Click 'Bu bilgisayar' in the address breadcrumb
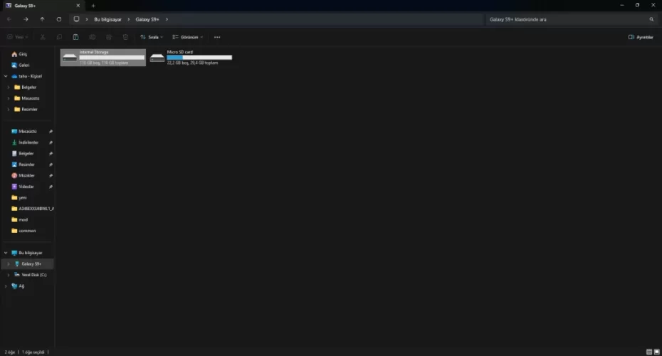Image resolution: width=662 pixels, height=356 pixels. pyautogui.click(x=108, y=19)
